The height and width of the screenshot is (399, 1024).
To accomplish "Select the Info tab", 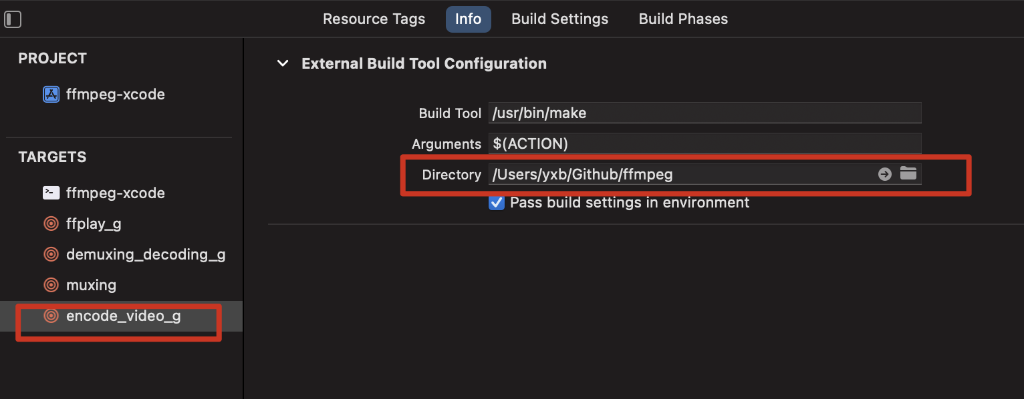I will tap(469, 19).
